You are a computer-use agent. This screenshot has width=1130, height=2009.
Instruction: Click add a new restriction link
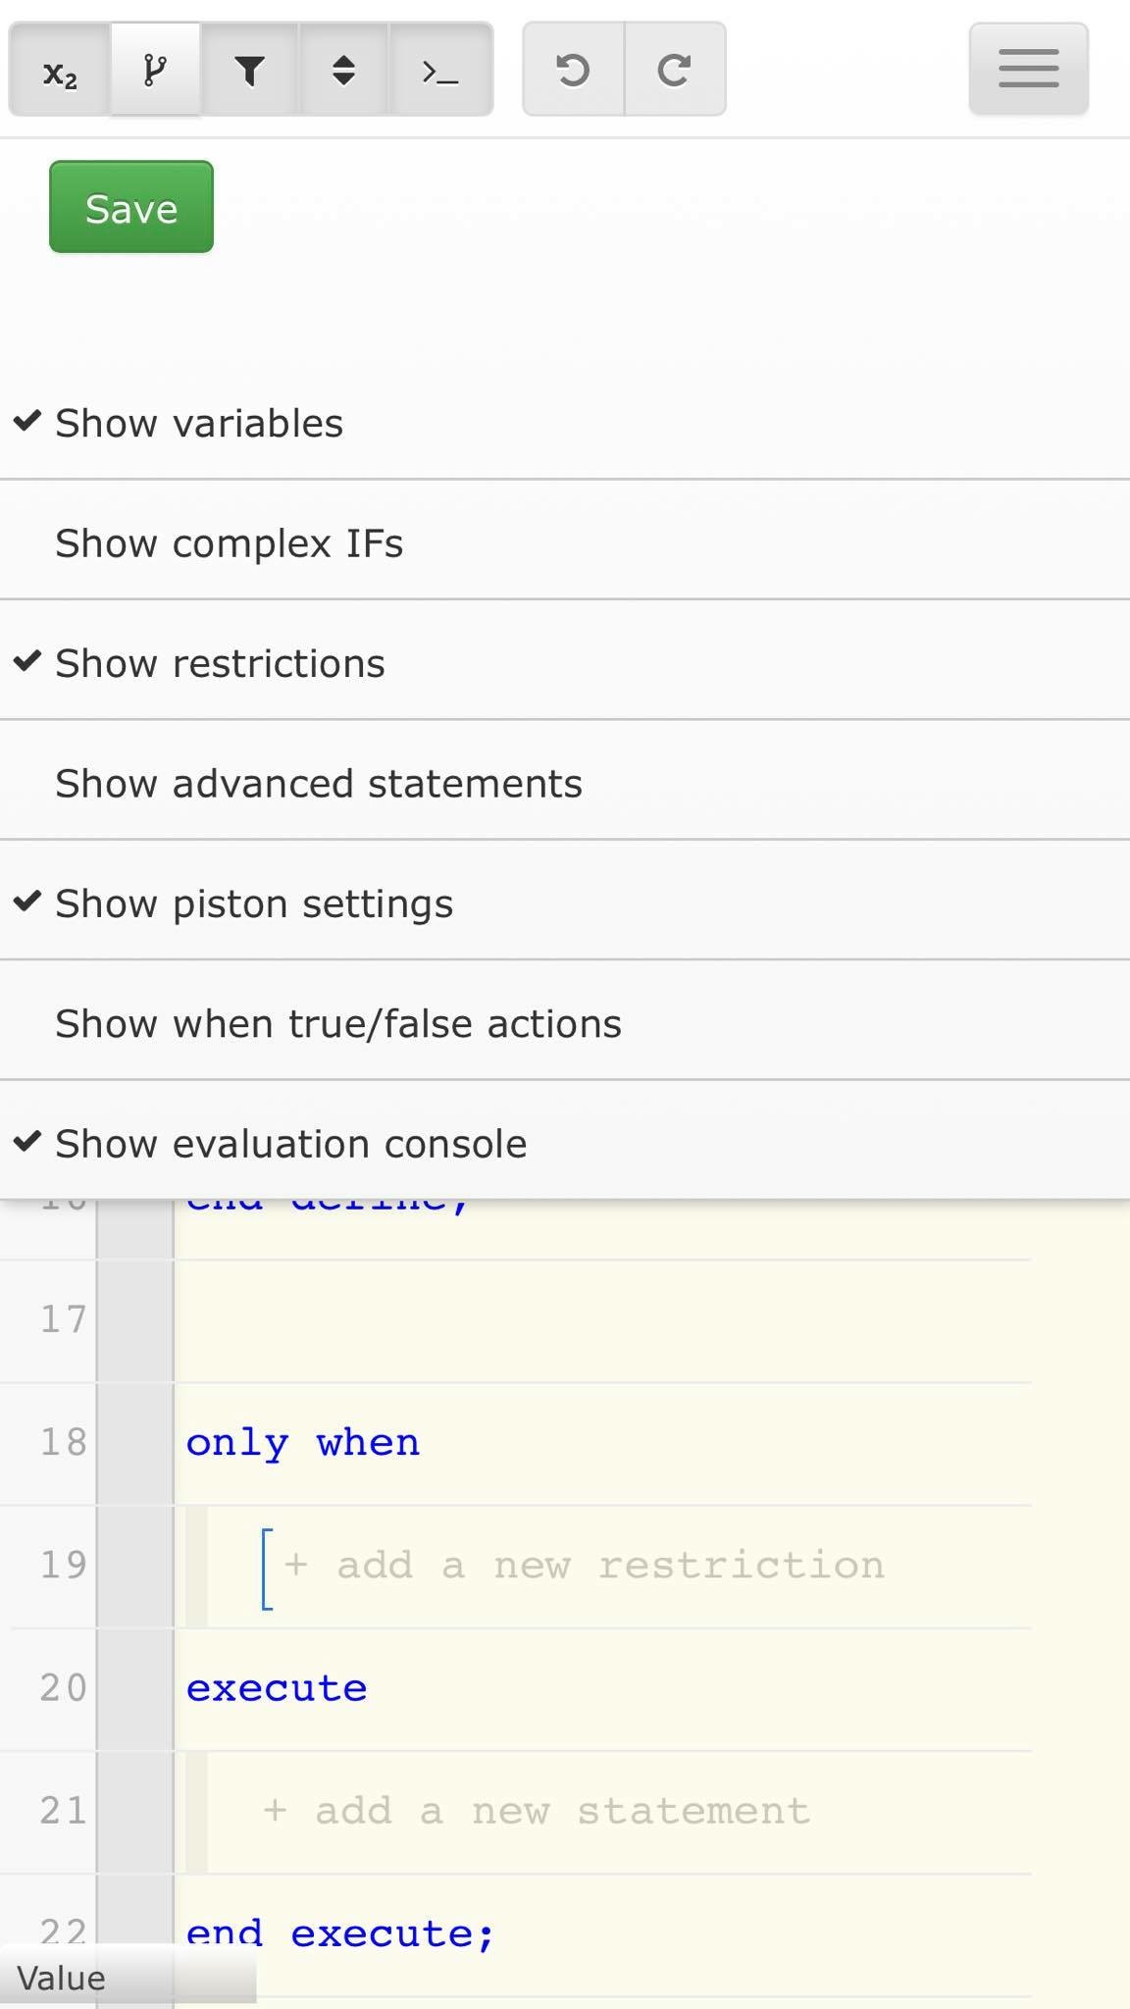pyautogui.click(x=586, y=1566)
